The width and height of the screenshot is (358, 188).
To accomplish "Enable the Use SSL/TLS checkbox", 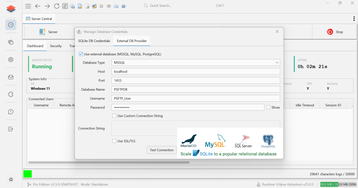I will tap(114, 141).
